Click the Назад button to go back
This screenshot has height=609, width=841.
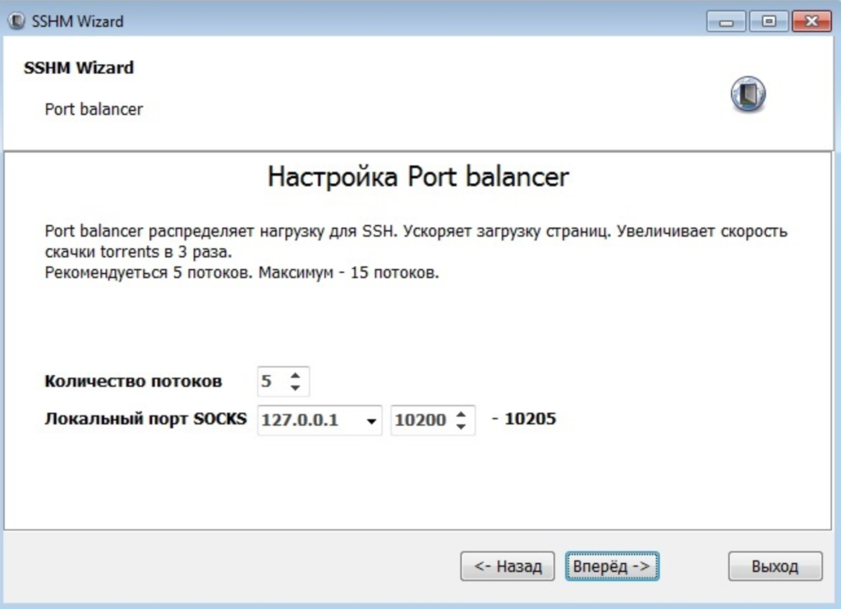coord(507,565)
